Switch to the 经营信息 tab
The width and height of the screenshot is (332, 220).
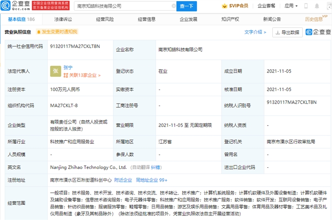point(147,19)
